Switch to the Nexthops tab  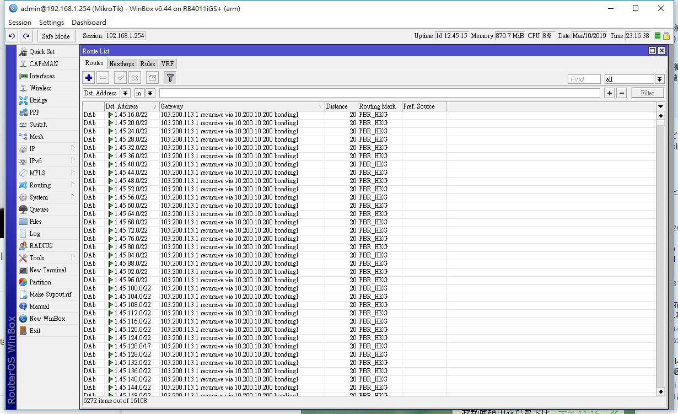coord(121,64)
